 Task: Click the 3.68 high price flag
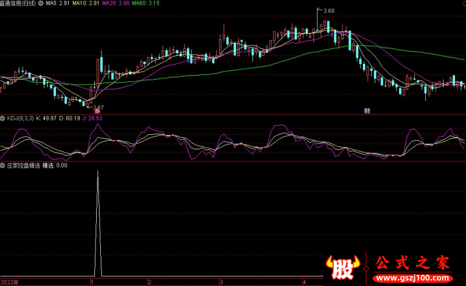pos(327,11)
